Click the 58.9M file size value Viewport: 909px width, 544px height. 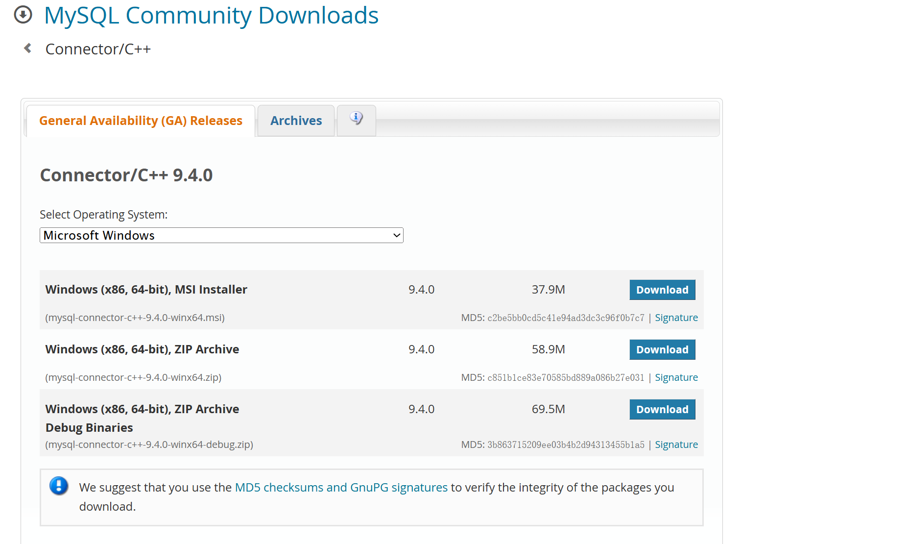(548, 349)
